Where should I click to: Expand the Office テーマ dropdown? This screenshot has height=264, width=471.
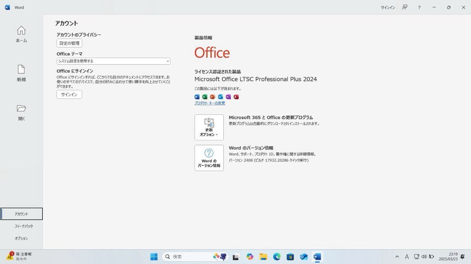(x=113, y=61)
